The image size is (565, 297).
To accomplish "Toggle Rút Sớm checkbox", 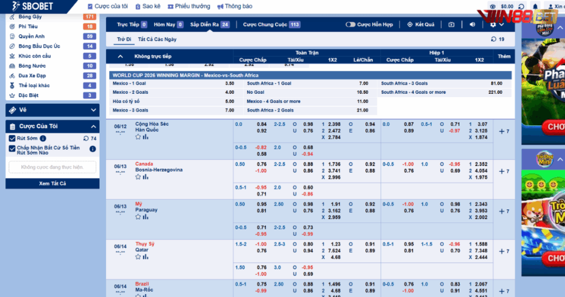I will click(12, 139).
